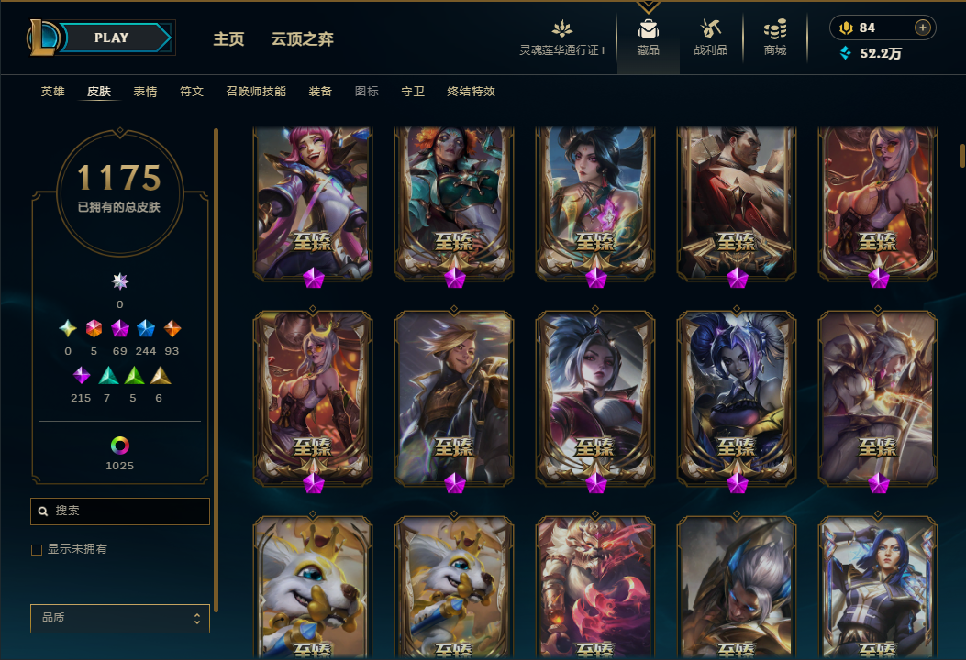Expand the 品质 sort dropdown
Image resolution: width=966 pixels, height=660 pixels.
[120, 618]
